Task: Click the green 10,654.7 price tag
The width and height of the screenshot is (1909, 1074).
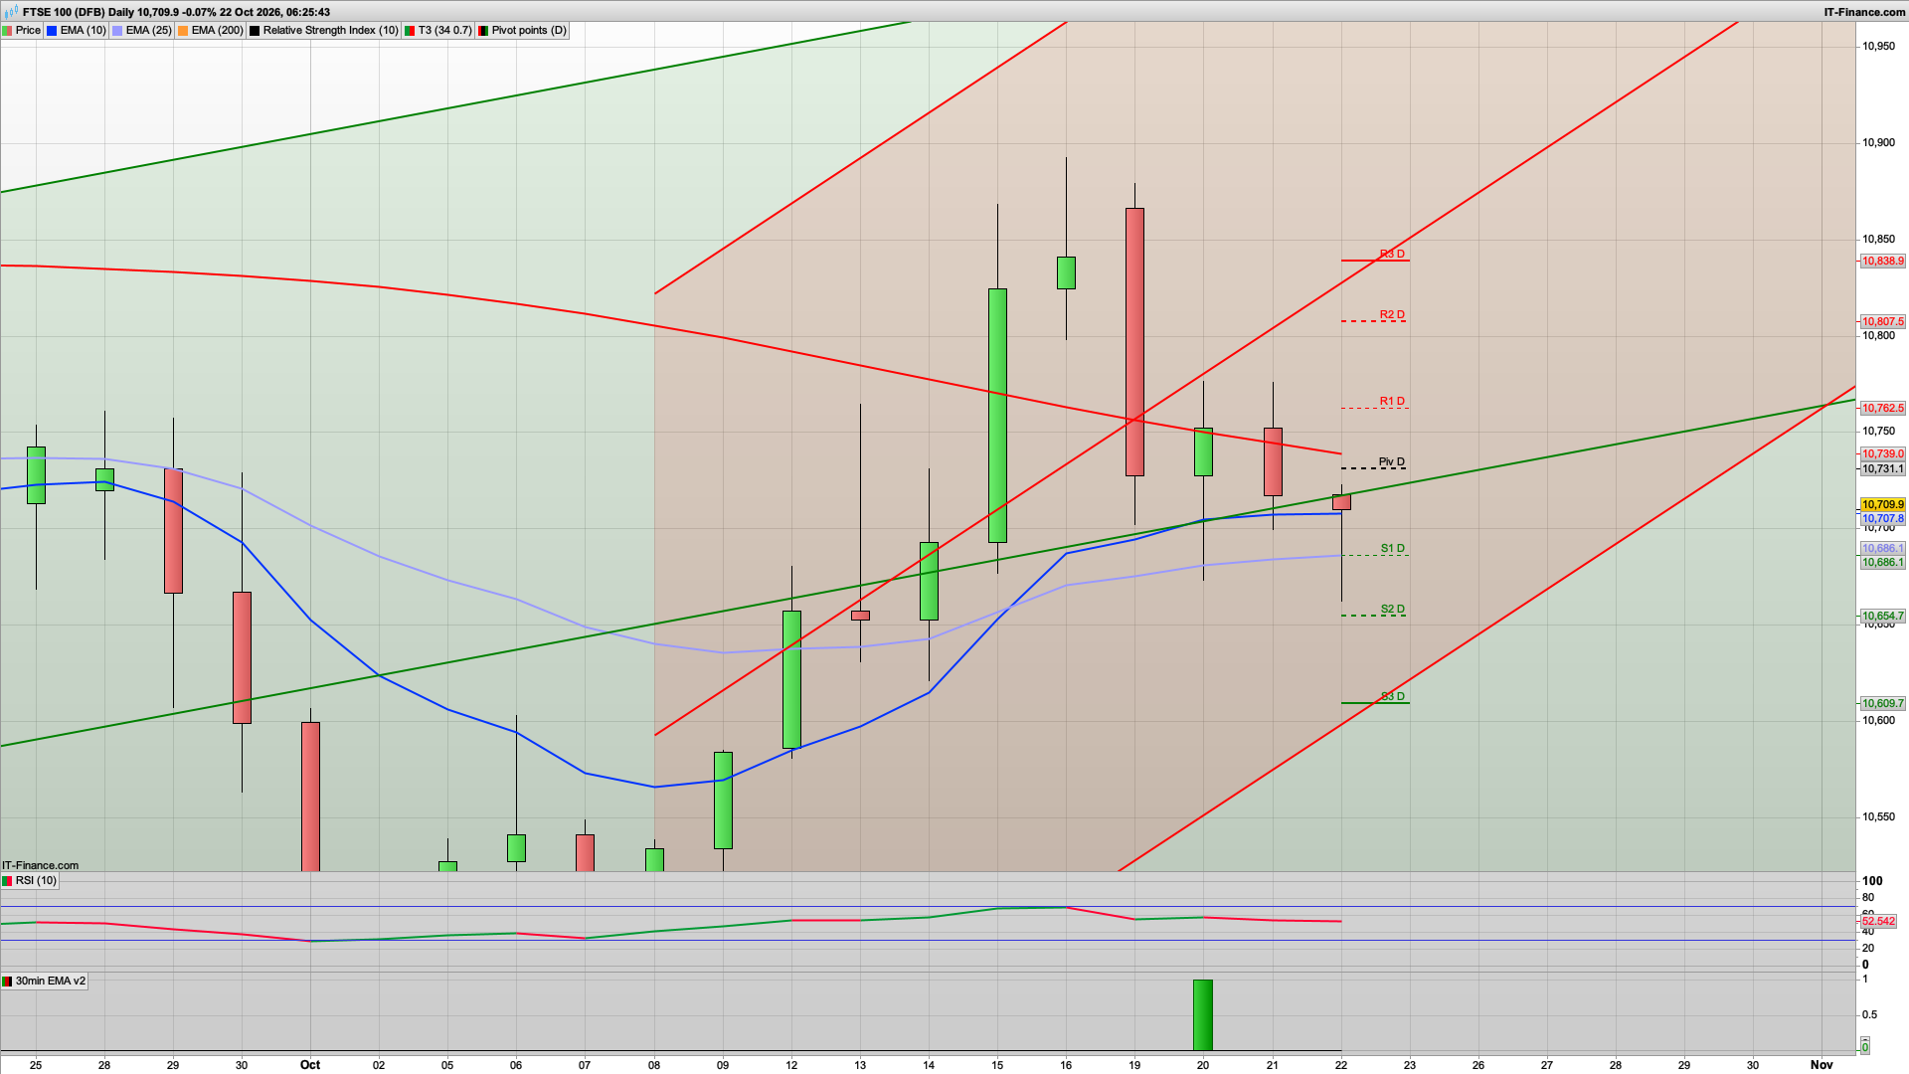Action: (1882, 617)
